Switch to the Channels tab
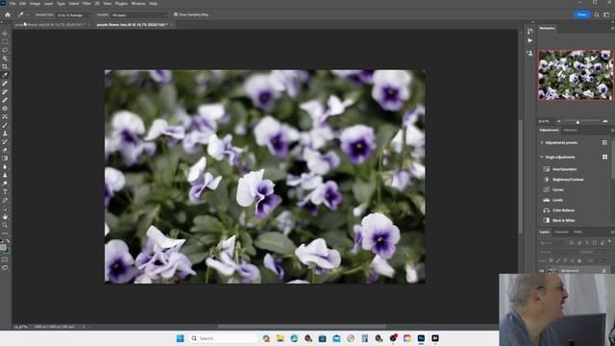This screenshot has width=615, height=346. click(561, 232)
